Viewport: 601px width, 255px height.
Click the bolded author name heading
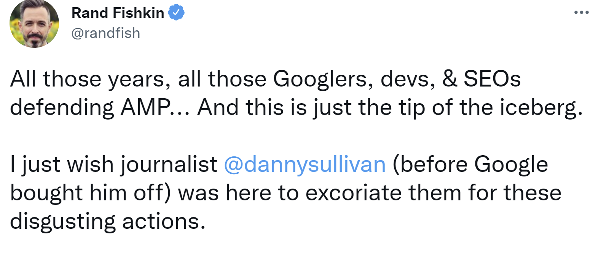tap(118, 12)
